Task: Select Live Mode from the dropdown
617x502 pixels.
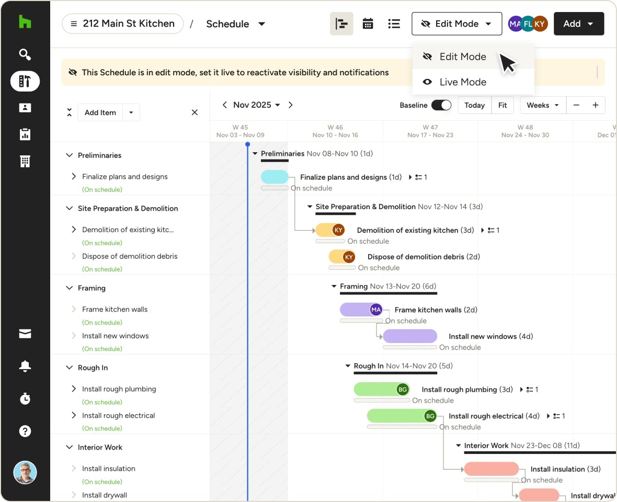Action: tap(463, 82)
